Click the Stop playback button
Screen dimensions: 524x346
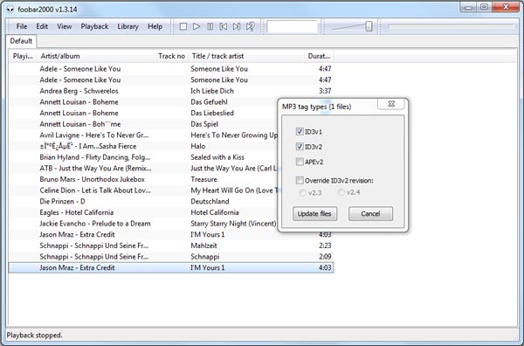tap(183, 26)
